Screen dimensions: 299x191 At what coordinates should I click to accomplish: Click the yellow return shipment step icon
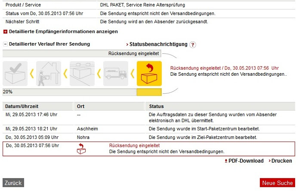149,74
